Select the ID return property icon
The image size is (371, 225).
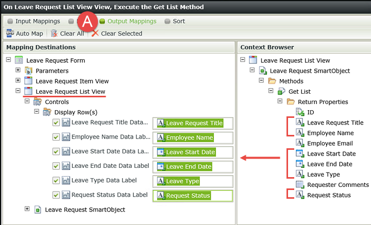[300, 112]
